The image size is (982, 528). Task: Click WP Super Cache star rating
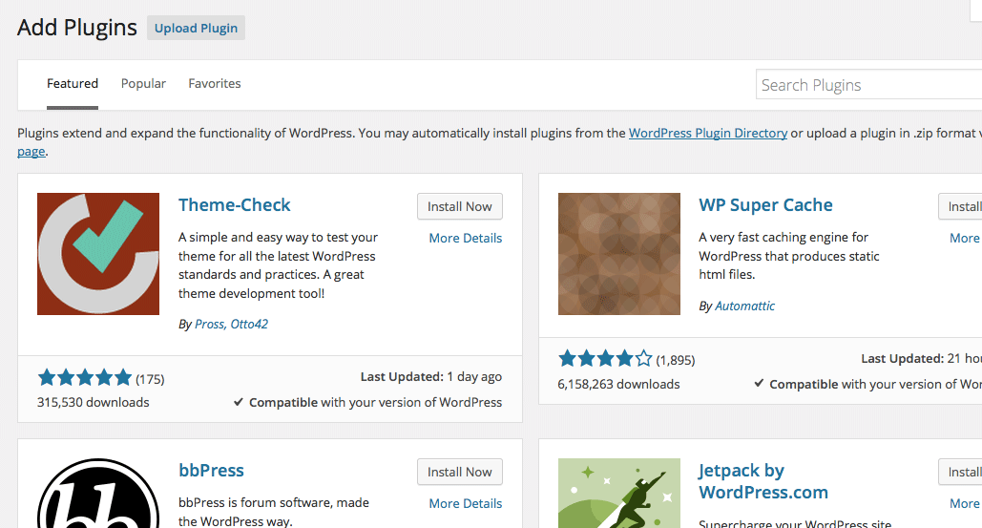[605, 359]
